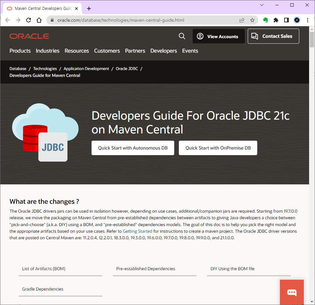Open the Events menu
The height and width of the screenshot is (305, 315).
click(190, 51)
